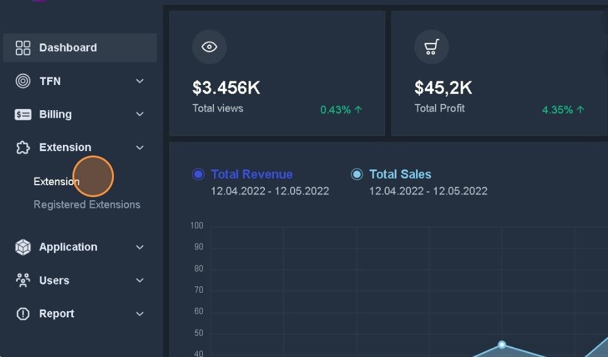Viewport: 608px width, 357px height.
Task: Click the shopping cart icon in Total Profit card
Action: click(431, 47)
